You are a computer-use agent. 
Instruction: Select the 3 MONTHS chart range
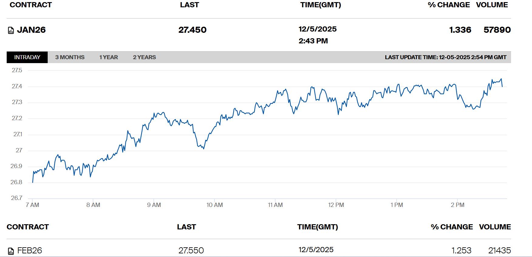tap(70, 57)
